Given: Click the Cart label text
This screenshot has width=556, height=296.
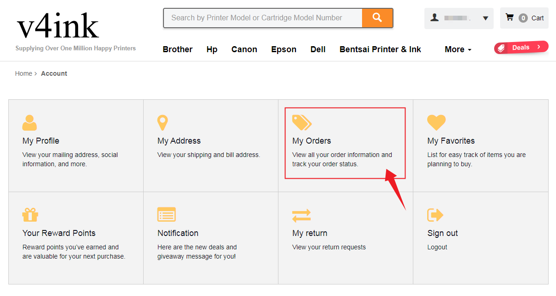Looking at the screenshot, I should (x=538, y=18).
